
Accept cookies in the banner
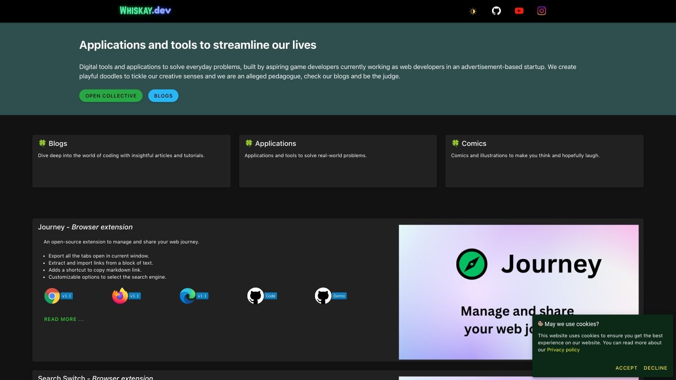point(626,368)
